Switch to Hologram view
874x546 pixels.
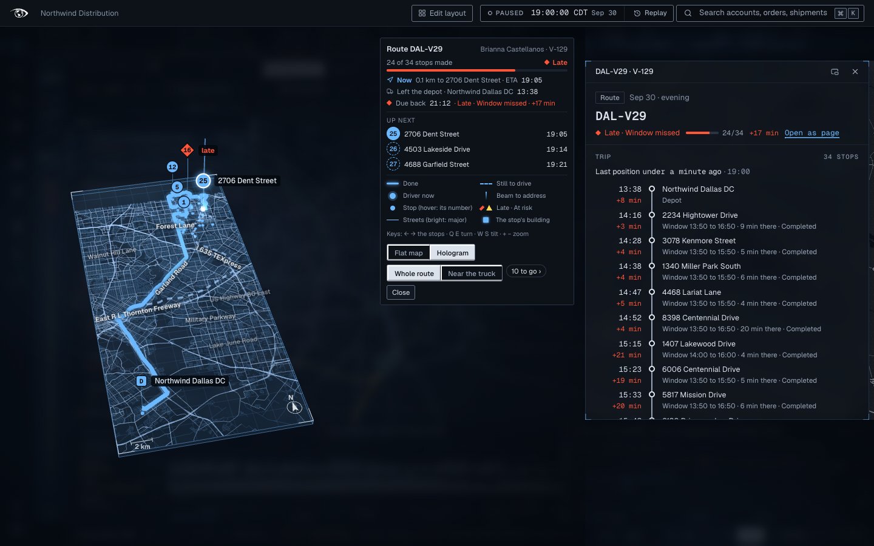pos(453,253)
